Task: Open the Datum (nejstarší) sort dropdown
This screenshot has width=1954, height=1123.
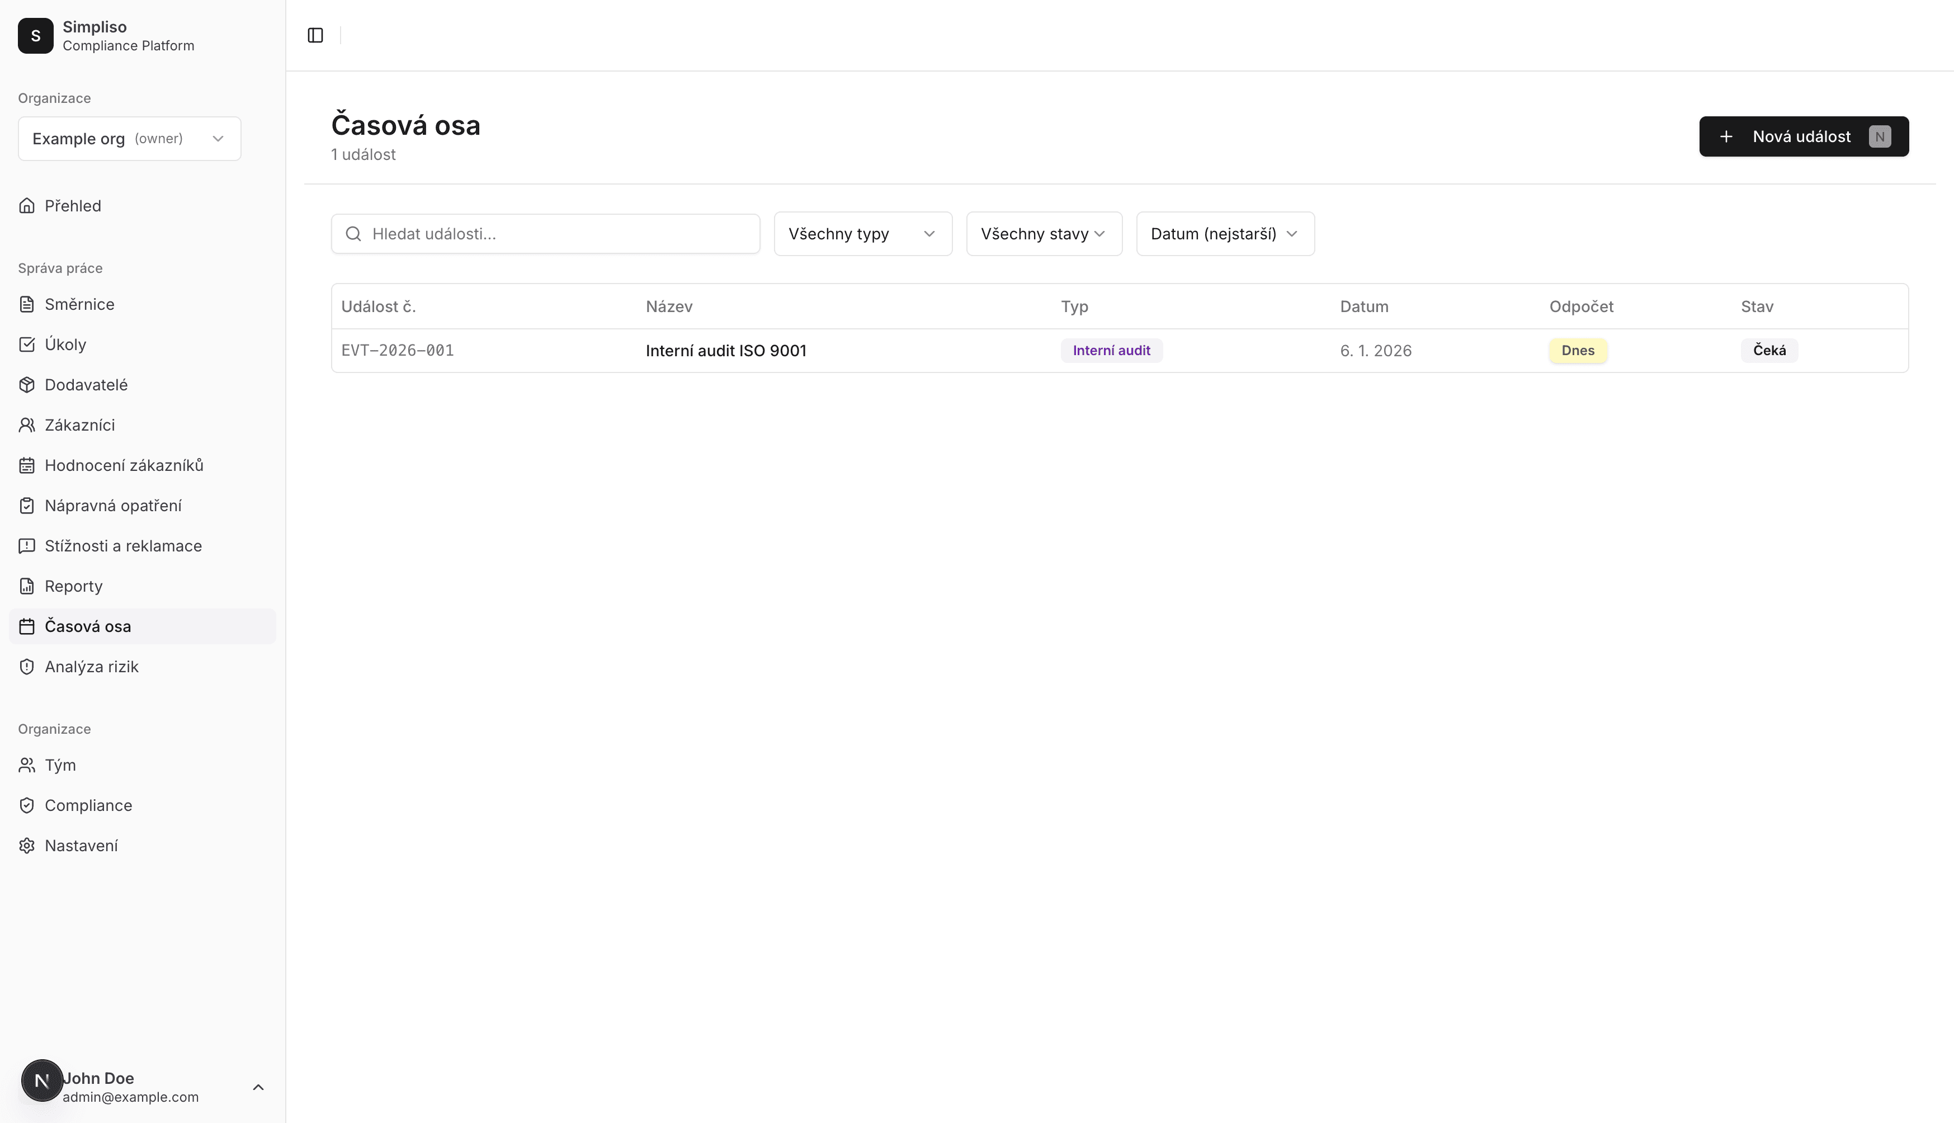Action: point(1225,234)
